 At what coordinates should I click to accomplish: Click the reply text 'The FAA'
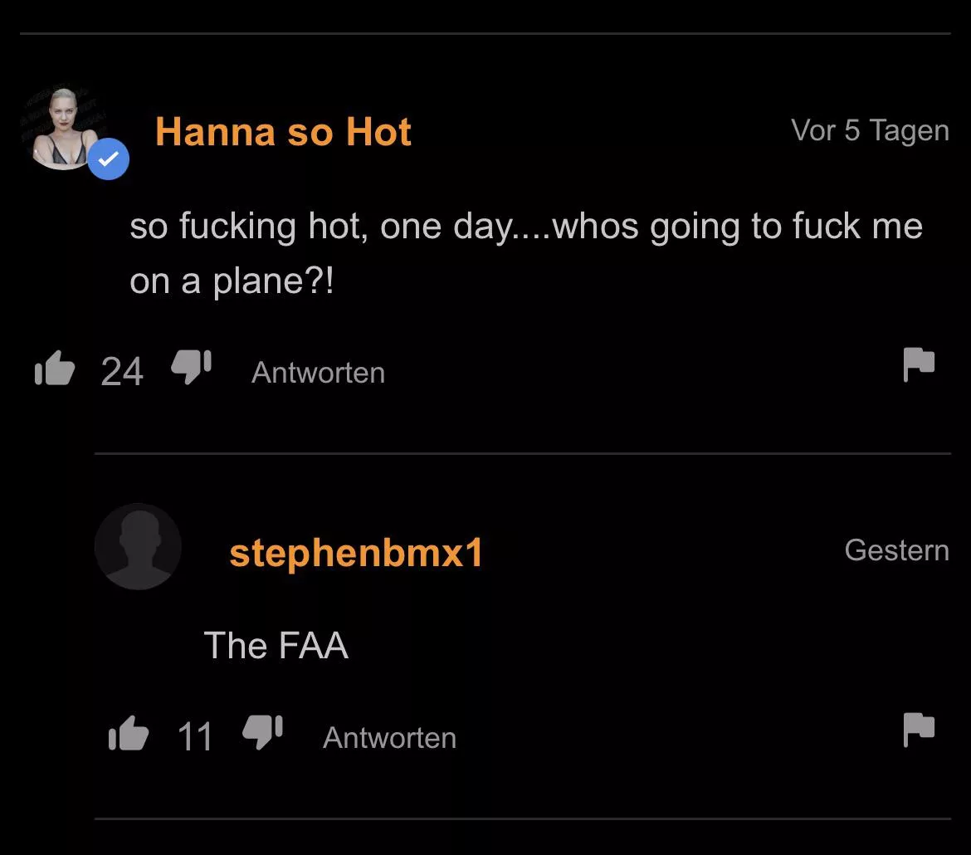coord(276,645)
